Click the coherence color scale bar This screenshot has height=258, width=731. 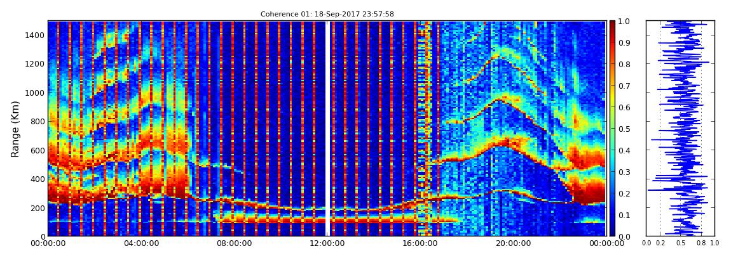coord(613,128)
